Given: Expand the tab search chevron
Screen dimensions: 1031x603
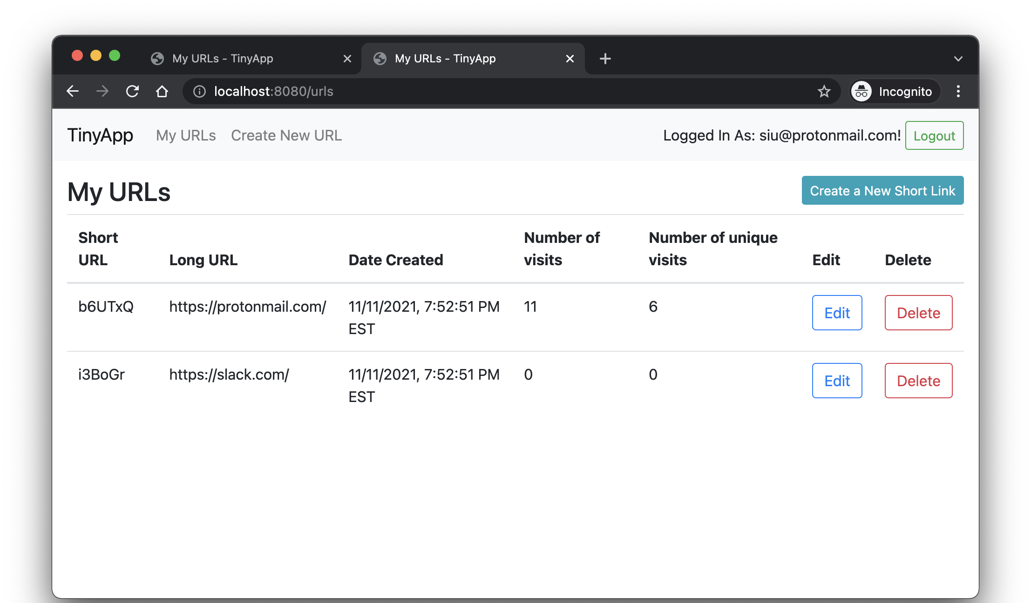Looking at the screenshot, I should point(958,59).
